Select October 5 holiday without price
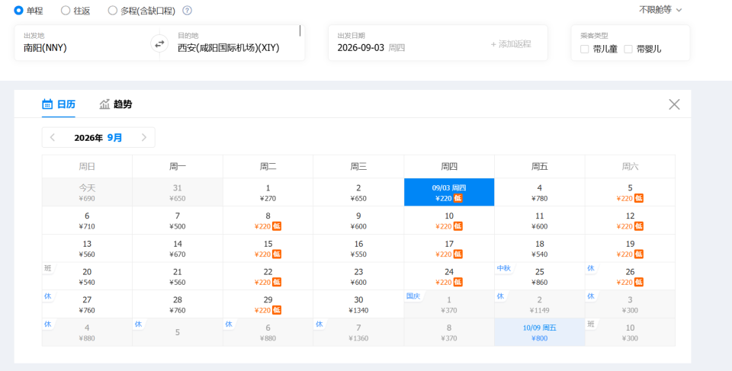Image resolution: width=732 pixels, height=371 pixels. pos(178,332)
